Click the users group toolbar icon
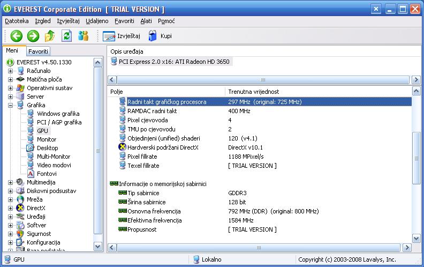The image size is (424, 267). [x=83, y=36]
